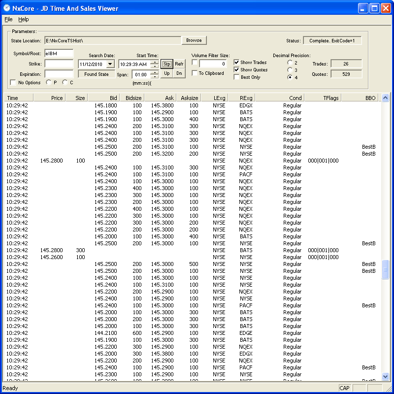
Task: Decrease Start Time with spinner down arrow
Action: tap(155, 66)
